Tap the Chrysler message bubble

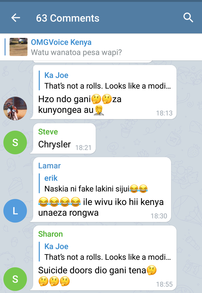pos(63,139)
